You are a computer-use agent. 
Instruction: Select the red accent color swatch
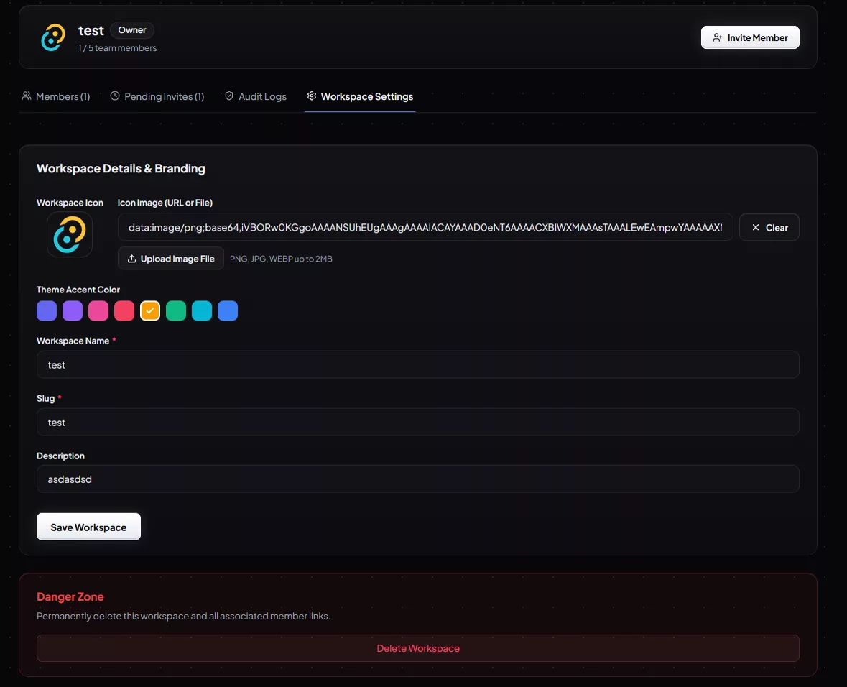click(124, 310)
